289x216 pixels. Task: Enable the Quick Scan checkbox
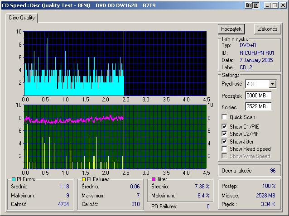coord(224,117)
